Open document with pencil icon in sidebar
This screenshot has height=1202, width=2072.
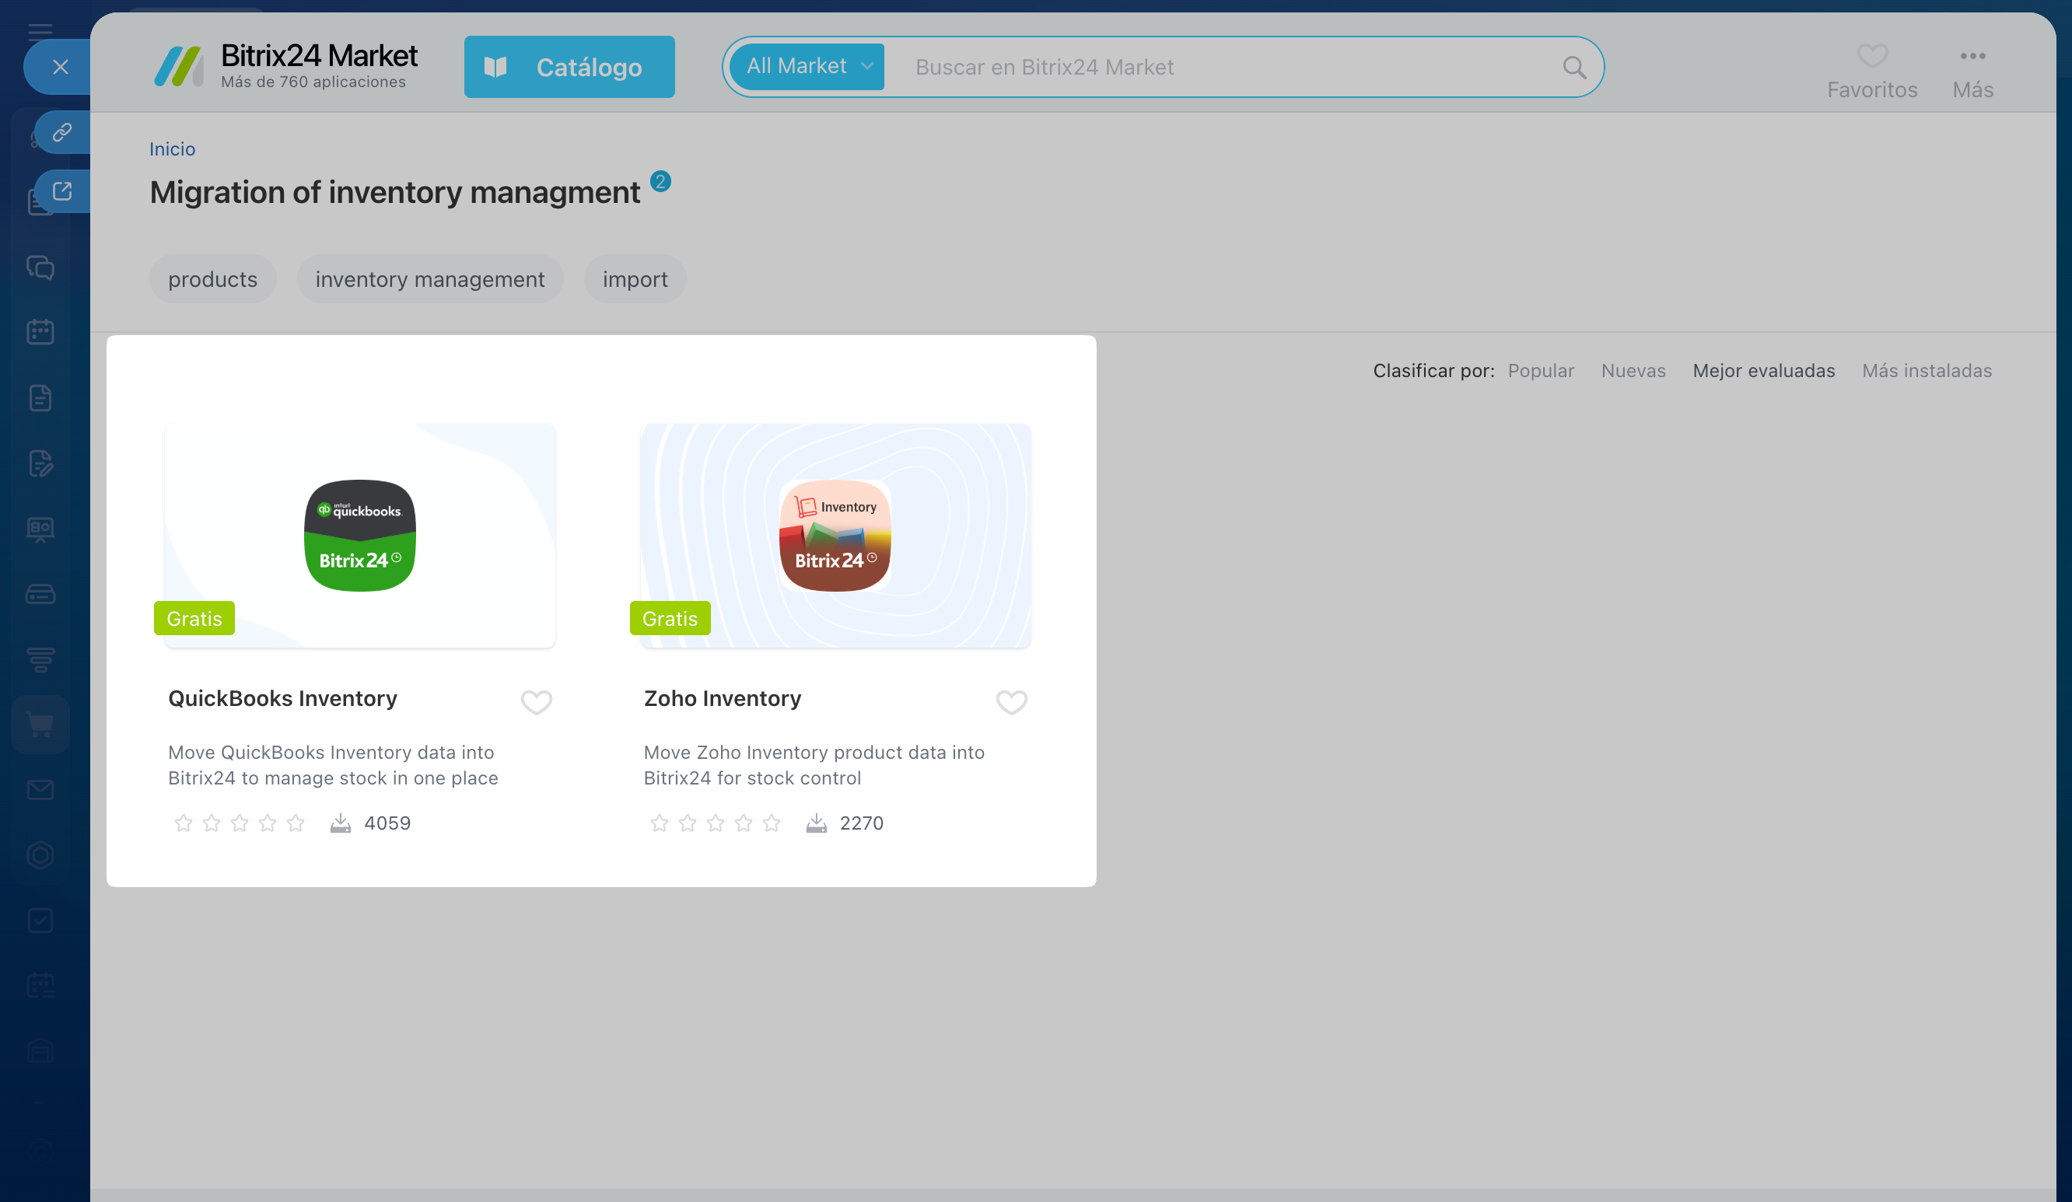click(40, 463)
